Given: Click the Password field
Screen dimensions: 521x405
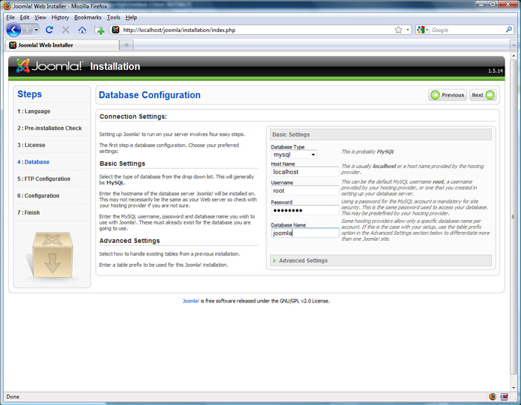Looking at the screenshot, I should 305,210.
